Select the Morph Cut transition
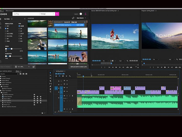Screen dimensions: 182x137 (7, 105)
